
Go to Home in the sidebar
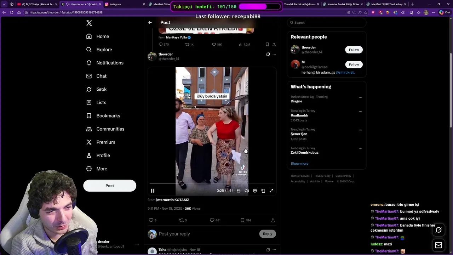98,36
